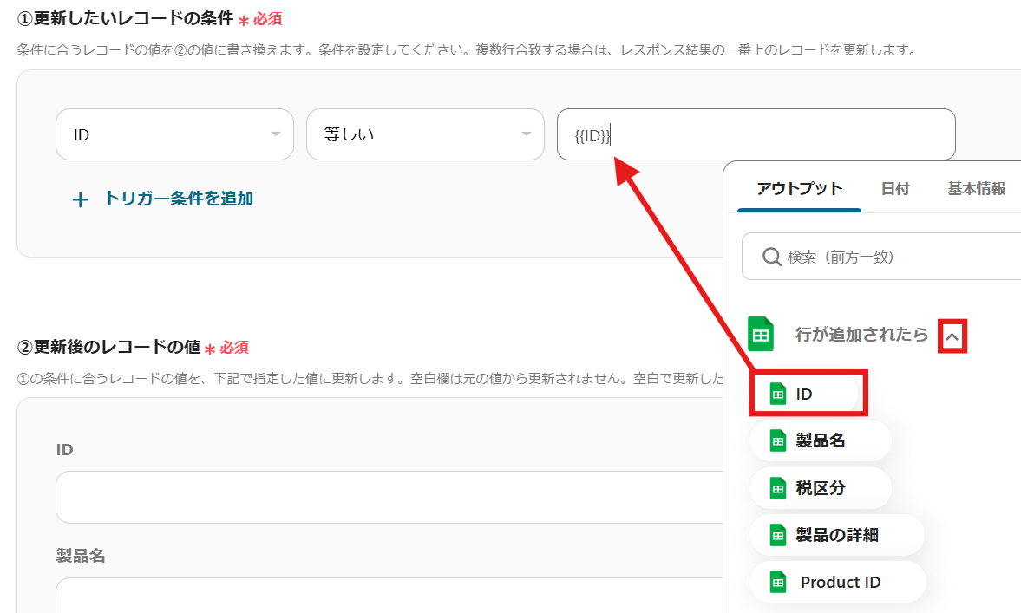Pick the 製品の詳細 output chip
Screen dimensions: 1021x613
pos(836,535)
